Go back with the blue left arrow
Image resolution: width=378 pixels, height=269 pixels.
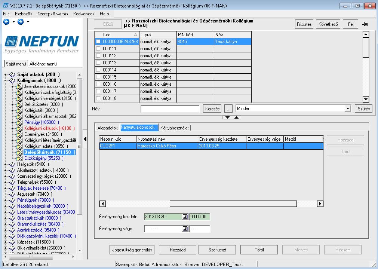pos(6,22)
